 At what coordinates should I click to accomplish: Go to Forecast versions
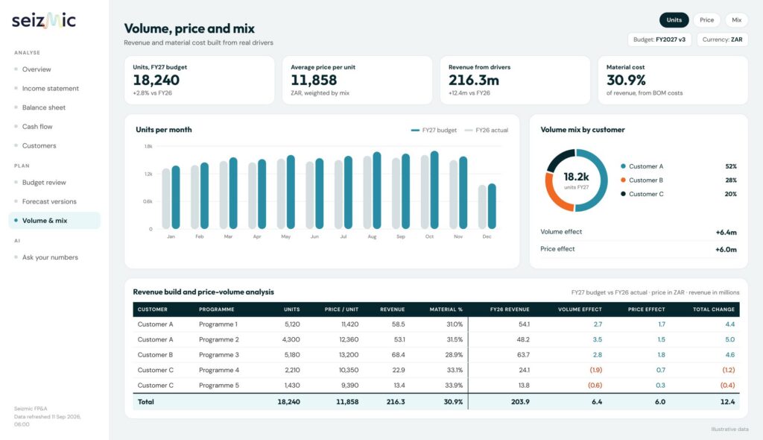(x=49, y=201)
